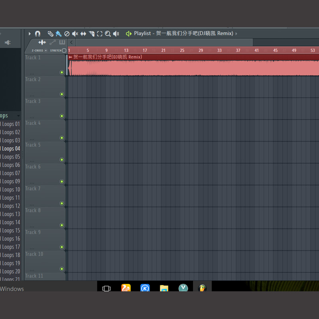Jump to bar 25 on the timeline
The image size is (319, 319).
pos(182,50)
